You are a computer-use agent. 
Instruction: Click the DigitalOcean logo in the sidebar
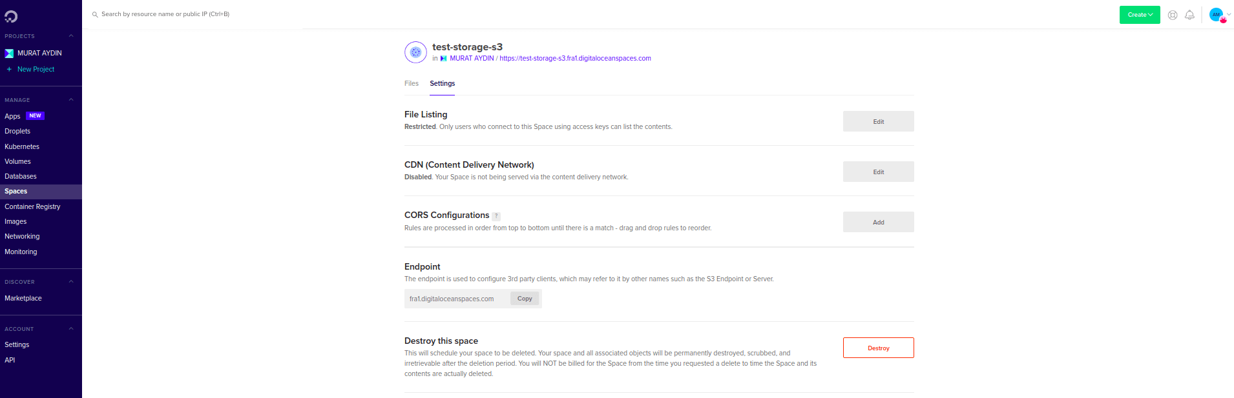point(11,17)
